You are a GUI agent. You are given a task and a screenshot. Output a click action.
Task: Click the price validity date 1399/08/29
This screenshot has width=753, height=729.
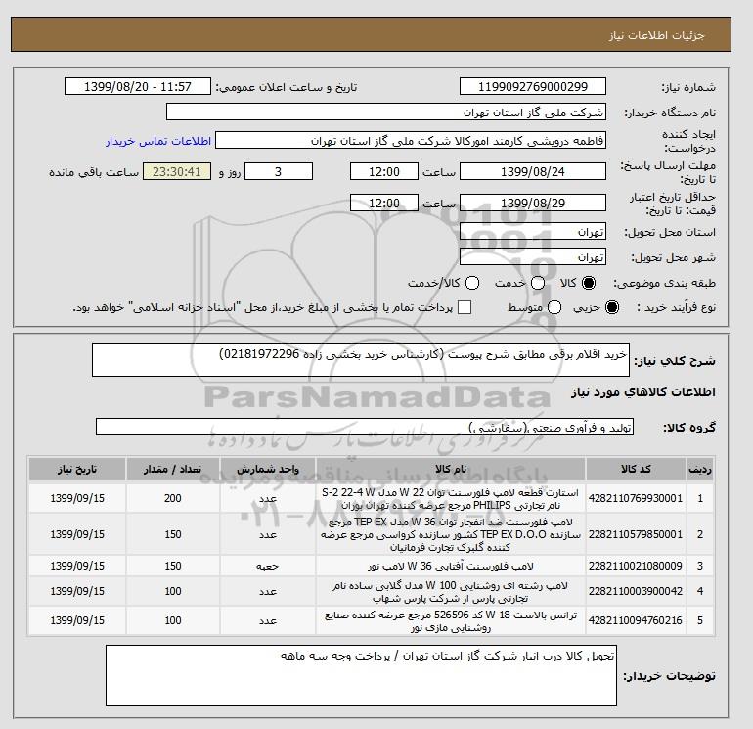(533, 203)
